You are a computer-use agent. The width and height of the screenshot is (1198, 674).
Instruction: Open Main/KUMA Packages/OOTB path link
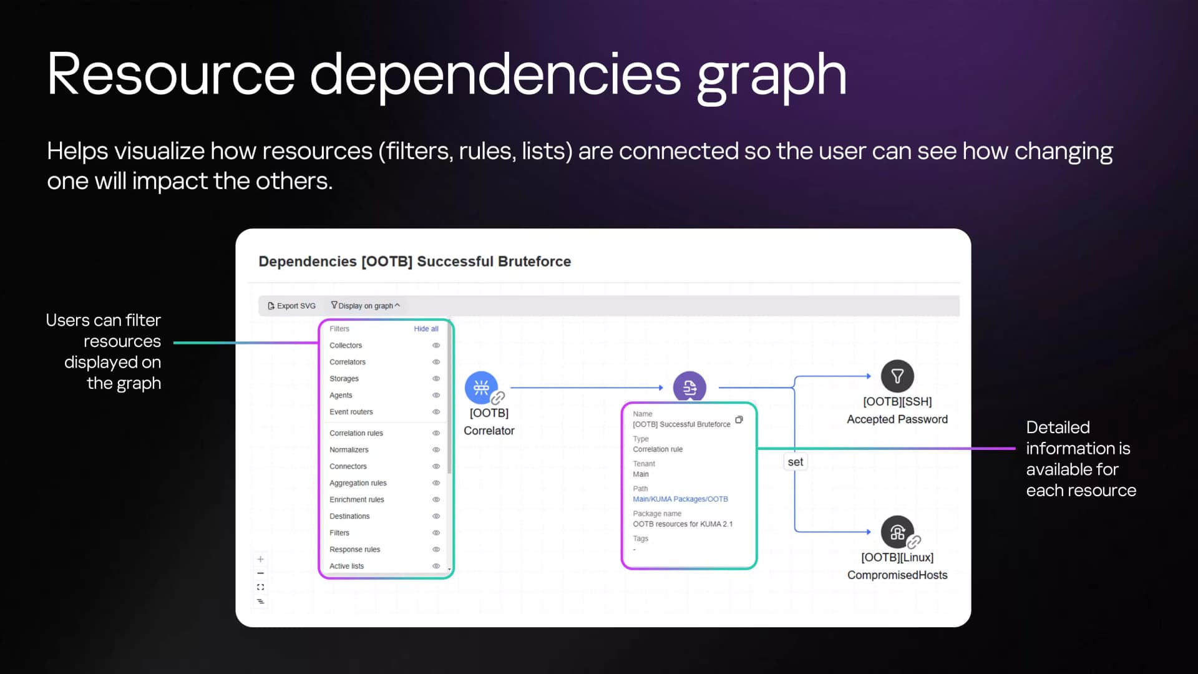(x=680, y=499)
